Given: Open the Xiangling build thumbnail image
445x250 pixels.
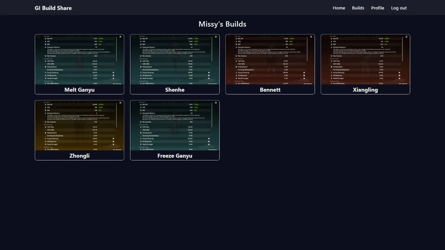Looking at the screenshot, I should [x=365, y=60].
